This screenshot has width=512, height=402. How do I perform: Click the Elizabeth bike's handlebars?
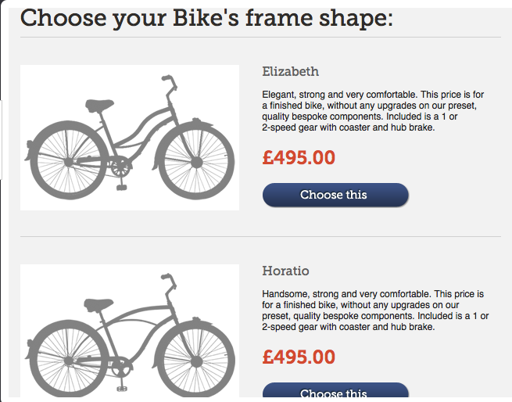(x=168, y=81)
